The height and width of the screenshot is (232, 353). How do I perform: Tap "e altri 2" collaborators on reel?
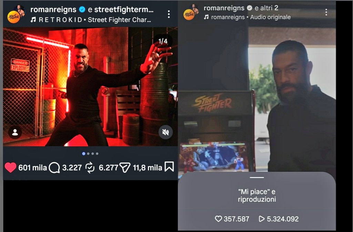266,8
